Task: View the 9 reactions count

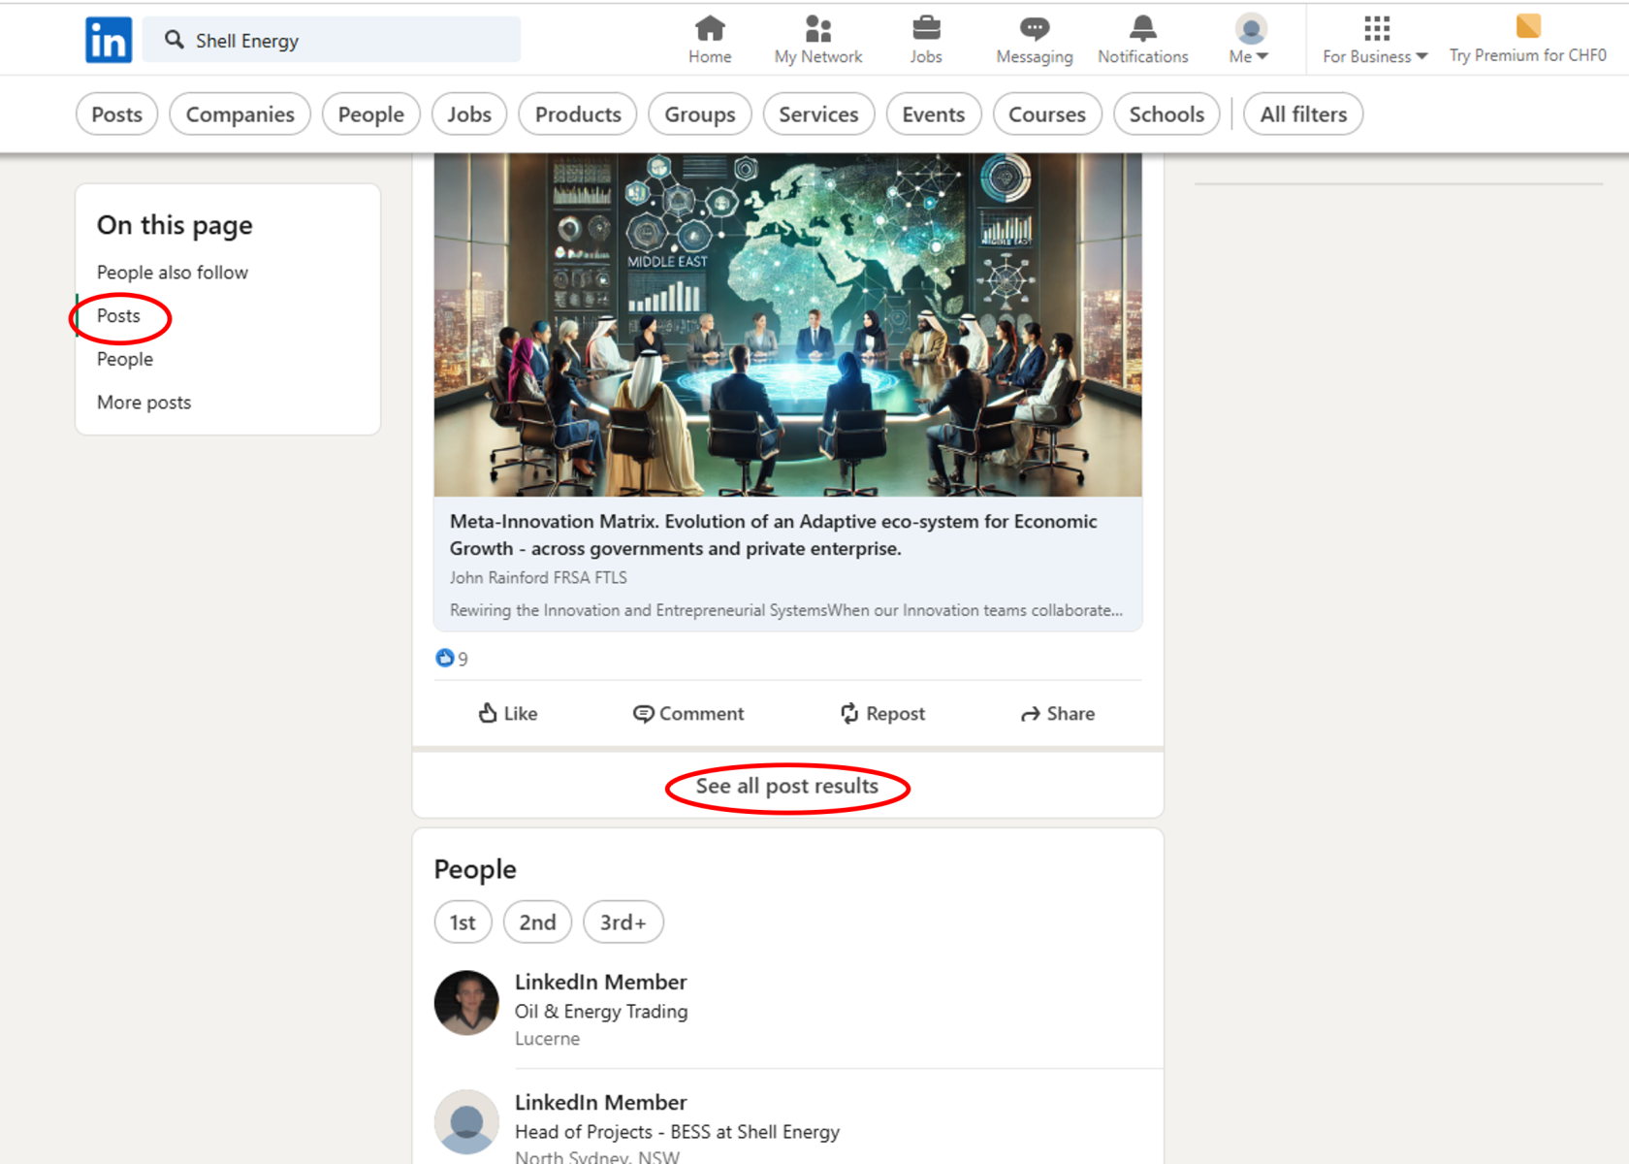Action: pyautogui.click(x=452, y=659)
